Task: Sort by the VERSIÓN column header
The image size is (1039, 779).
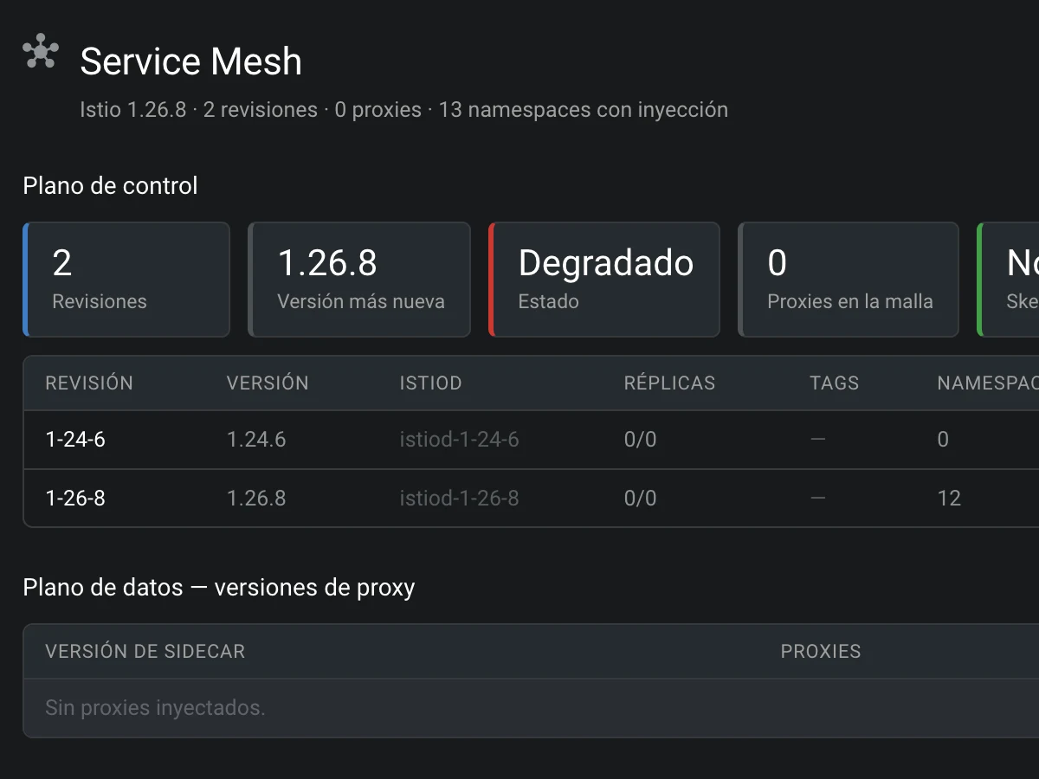Action: click(268, 383)
